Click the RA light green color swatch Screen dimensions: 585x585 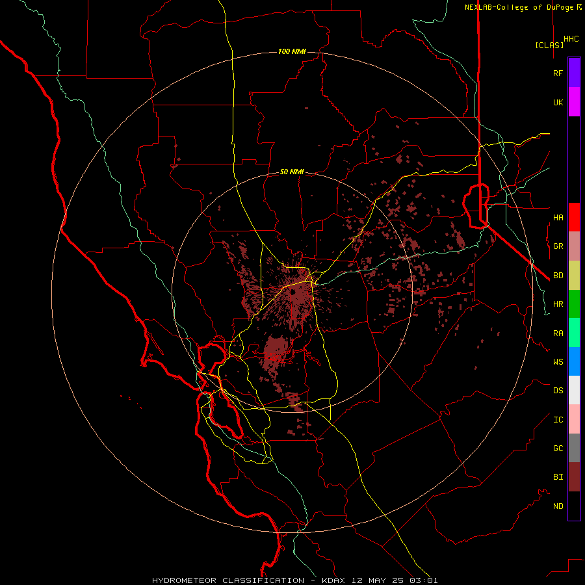pos(574,333)
